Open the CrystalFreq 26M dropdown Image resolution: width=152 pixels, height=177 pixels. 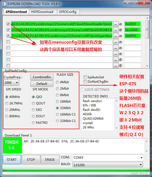11,83
